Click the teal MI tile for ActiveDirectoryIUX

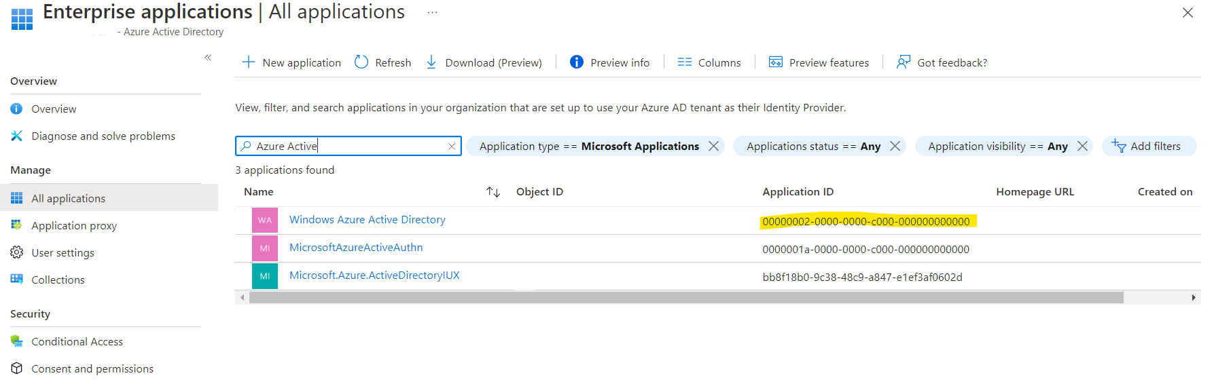coord(265,276)
